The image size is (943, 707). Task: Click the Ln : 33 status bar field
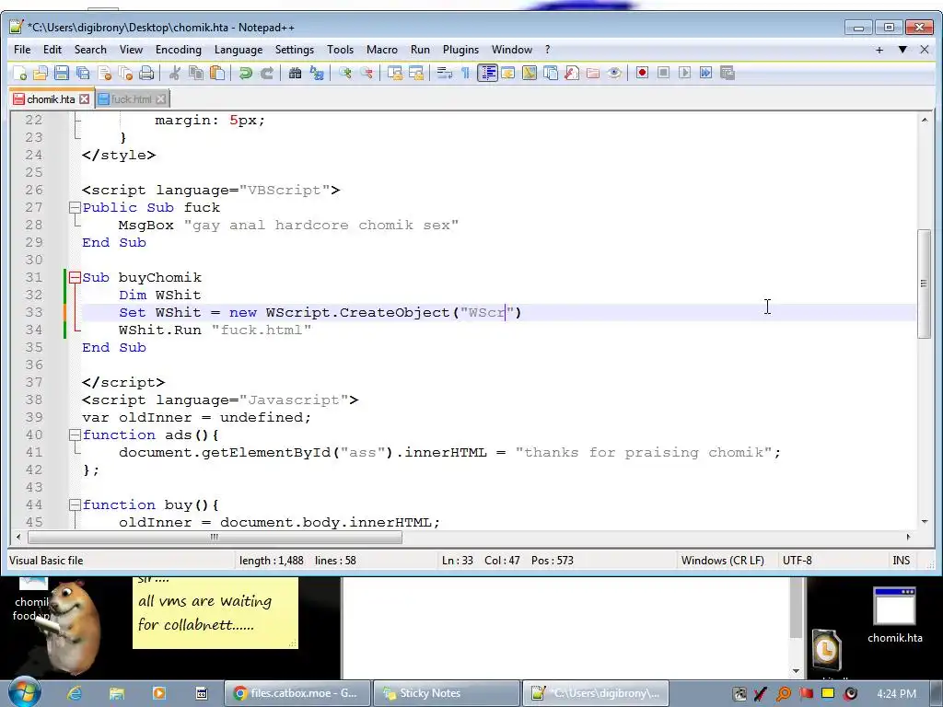[457, 561]
